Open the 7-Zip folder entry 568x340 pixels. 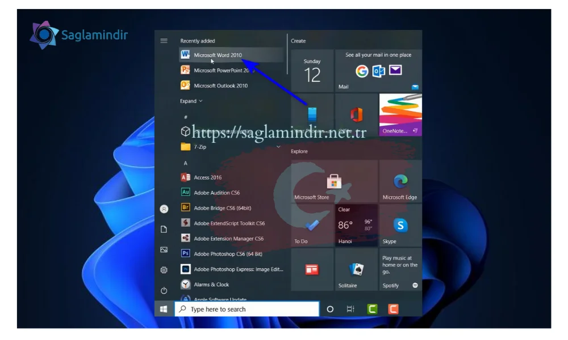[231, 147]
